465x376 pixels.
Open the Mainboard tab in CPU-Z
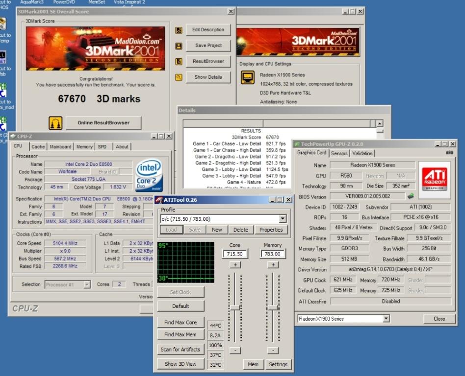tap(60, 146)
